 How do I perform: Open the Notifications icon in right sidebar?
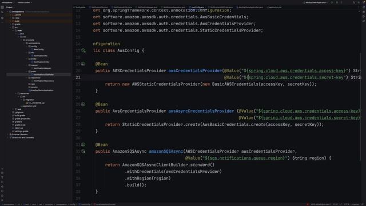pyautogui.click(x=364, y=7)
